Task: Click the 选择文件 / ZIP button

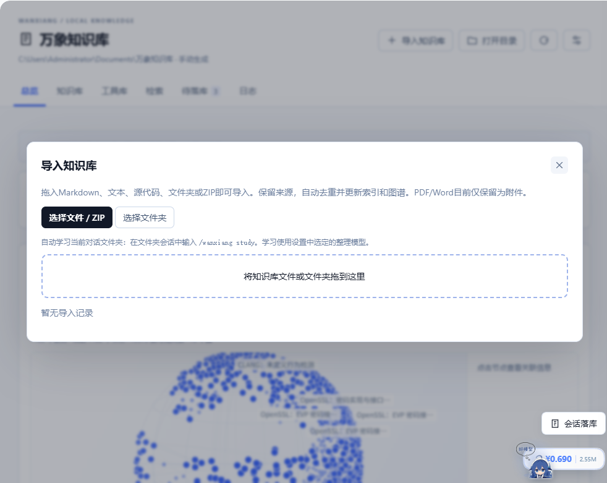Action: (x=77, y=218)
